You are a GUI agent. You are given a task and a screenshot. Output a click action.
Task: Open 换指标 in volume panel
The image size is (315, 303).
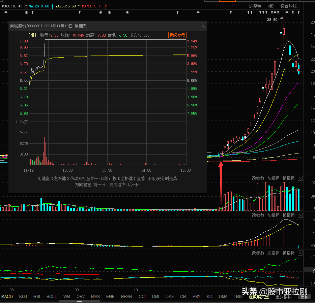click(x=288, y=178)
